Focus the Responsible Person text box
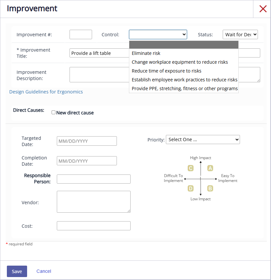 (x=94, y=179)
